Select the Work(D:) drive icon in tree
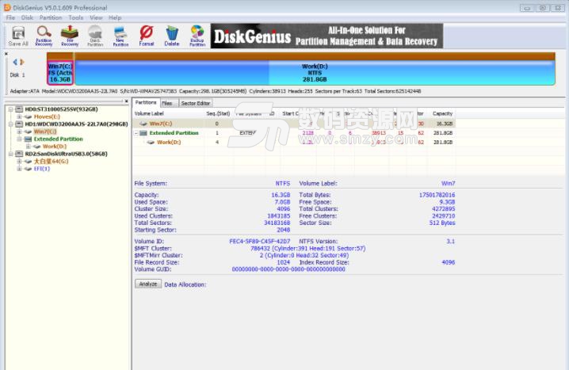The height and width of the screenshot is (370, 569). [x=37, y=147]
